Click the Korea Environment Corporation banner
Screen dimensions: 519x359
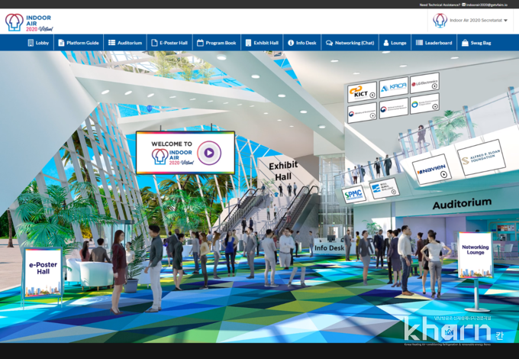pos(424,104)
